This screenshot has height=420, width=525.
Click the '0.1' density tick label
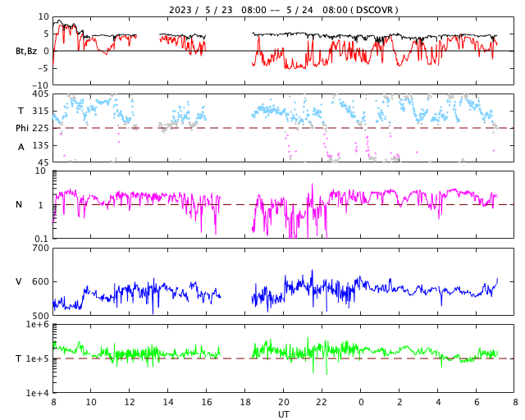click(41, 239)
